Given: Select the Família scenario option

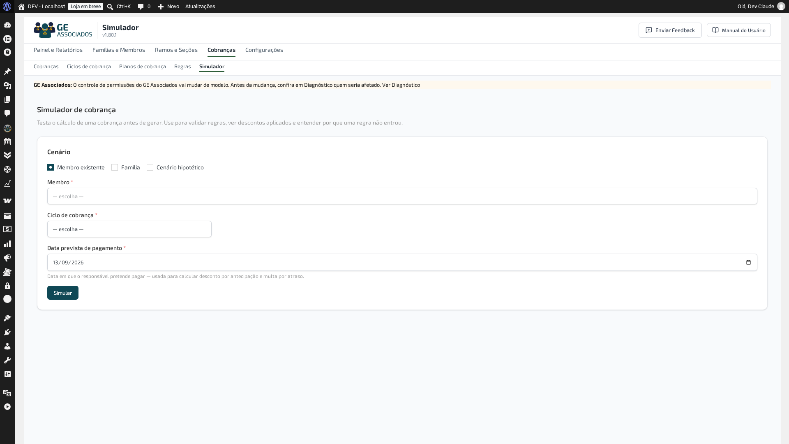Looking at the screenshot, I should [x=115, y=167].
